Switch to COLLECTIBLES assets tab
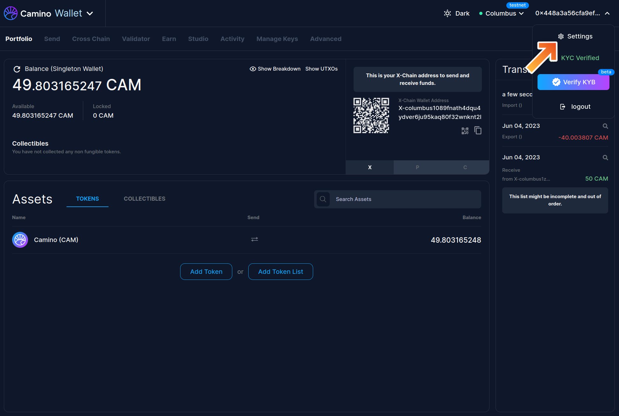The height and width of the screenshot is (416, 619). tap(144, 199)
